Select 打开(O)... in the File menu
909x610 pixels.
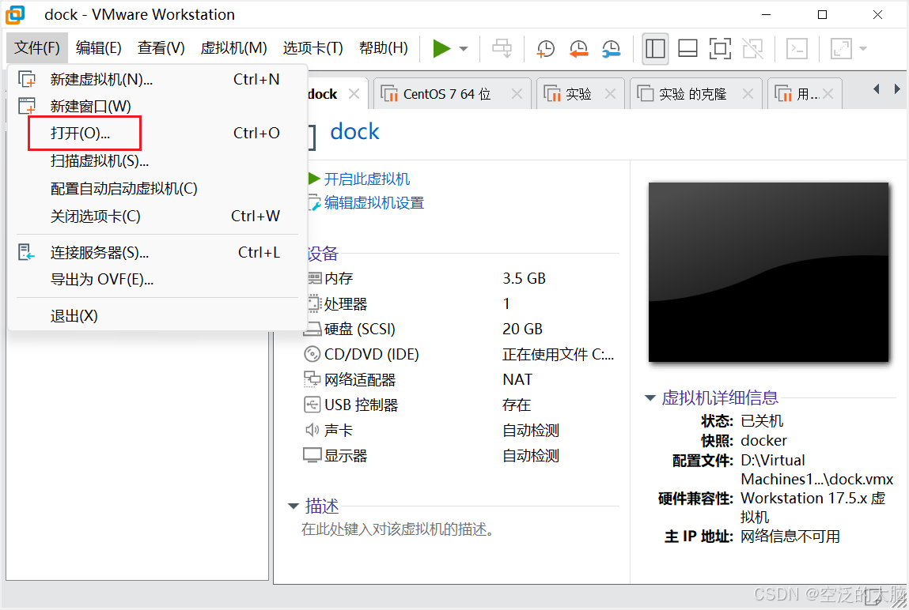coord(157,133)
